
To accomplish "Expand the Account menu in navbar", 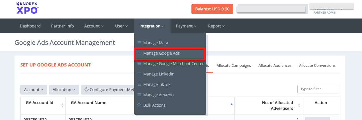I will click(x=94, y=26).
